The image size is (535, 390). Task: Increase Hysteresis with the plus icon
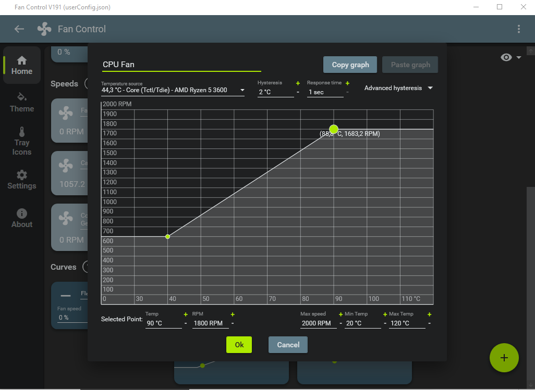(298, 83)
